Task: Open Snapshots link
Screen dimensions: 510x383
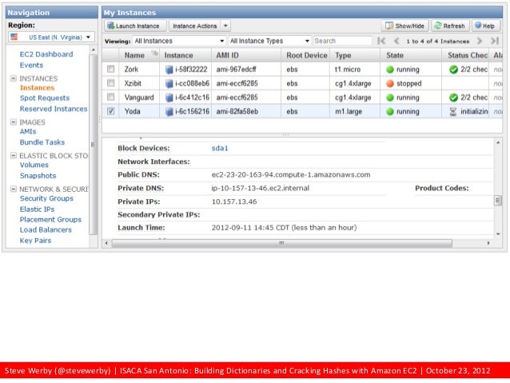Action: click(x=38, y=176)
